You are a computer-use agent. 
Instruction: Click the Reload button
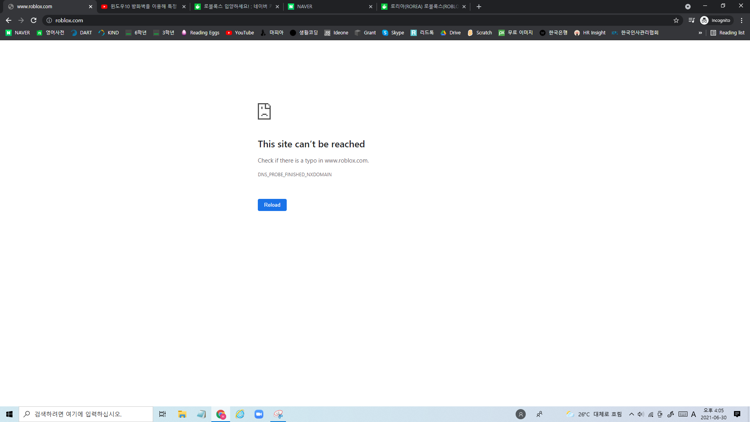point(272,205)
